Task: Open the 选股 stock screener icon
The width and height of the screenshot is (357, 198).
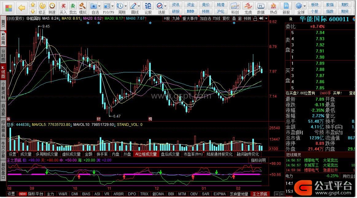Action: (160, 6)
